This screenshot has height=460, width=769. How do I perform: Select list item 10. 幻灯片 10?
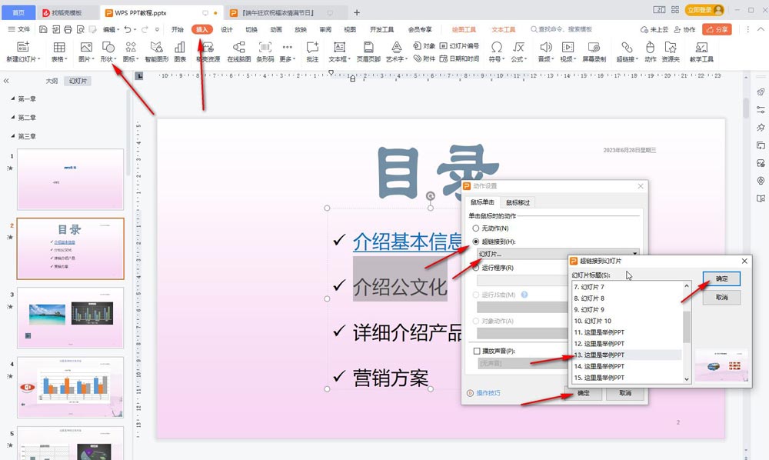click(x=627, y=321)
